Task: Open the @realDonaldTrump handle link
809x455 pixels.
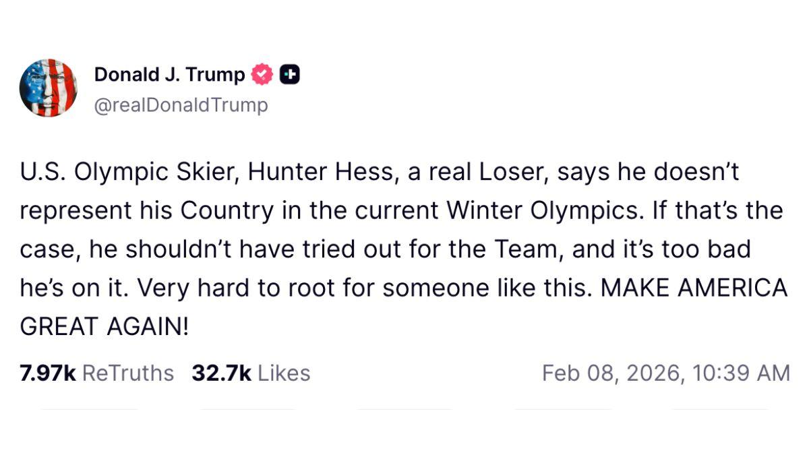Action: [x=181, y=105]
